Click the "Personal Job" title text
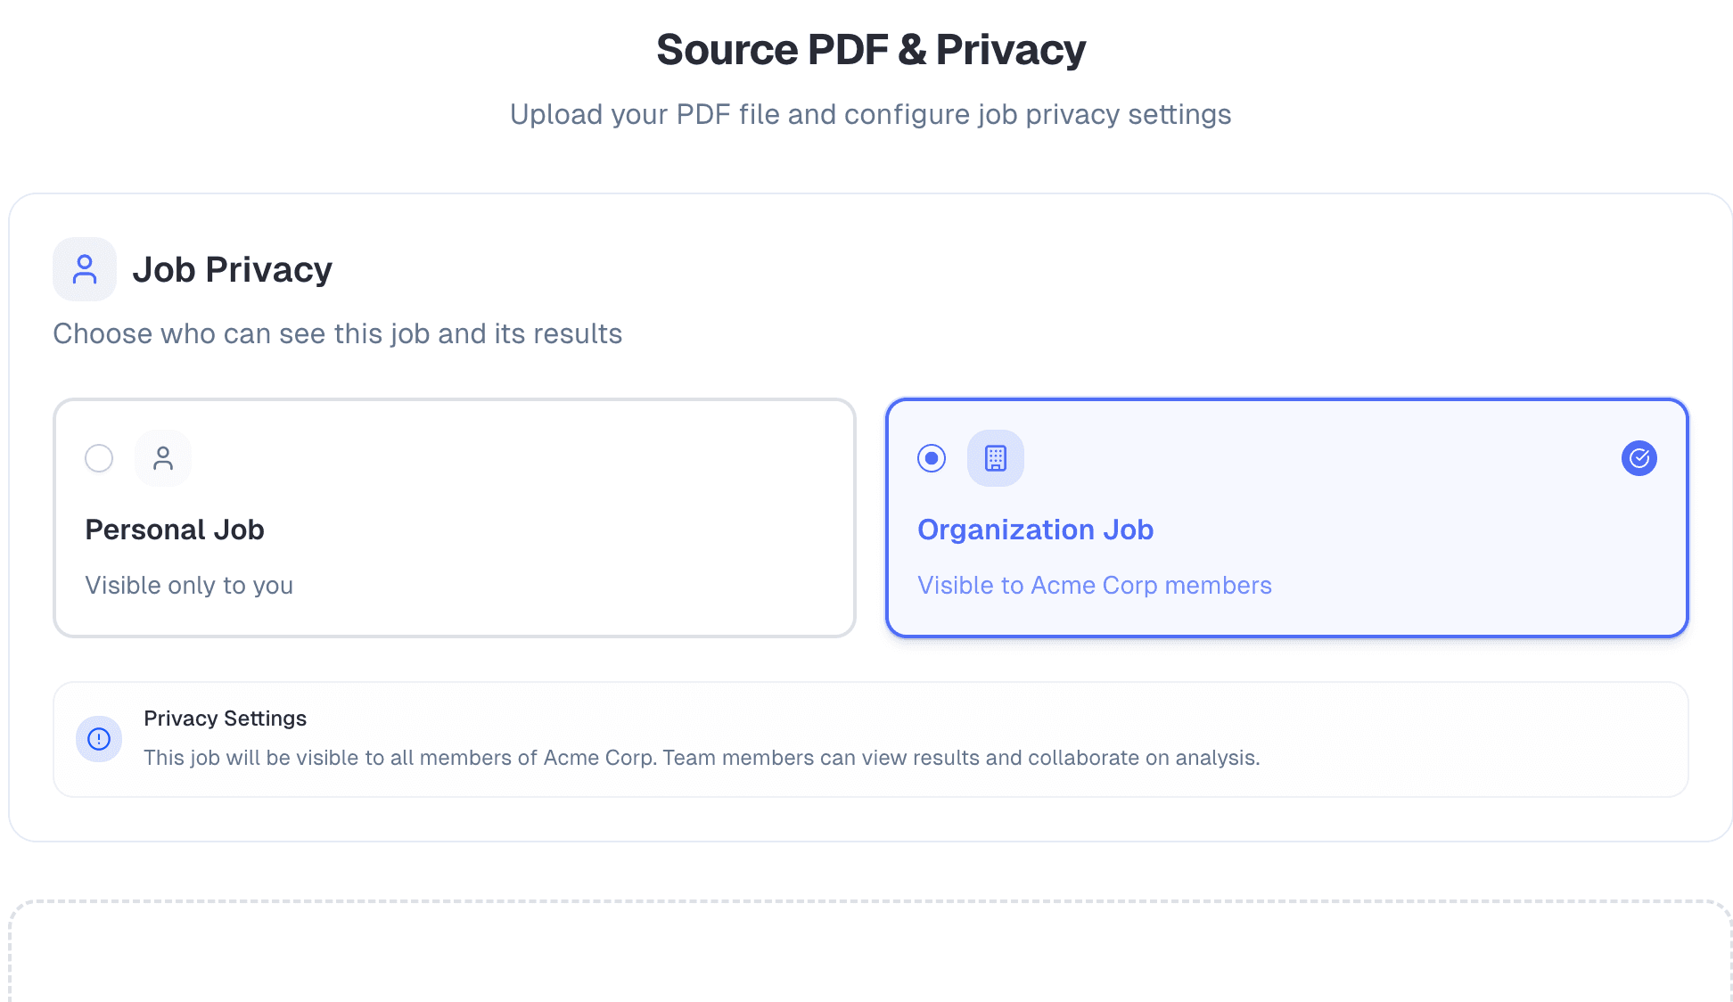Image resolution: width=1733 pixels, height=1002 pixels. (x=175, y=530)
